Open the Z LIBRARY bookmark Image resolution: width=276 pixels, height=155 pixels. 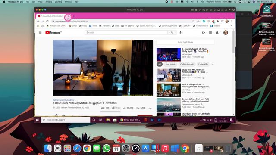point(185,26)
